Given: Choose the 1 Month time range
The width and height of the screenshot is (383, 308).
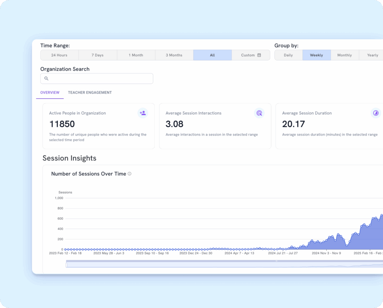Looking at the screenshot, I should [136, 55].
